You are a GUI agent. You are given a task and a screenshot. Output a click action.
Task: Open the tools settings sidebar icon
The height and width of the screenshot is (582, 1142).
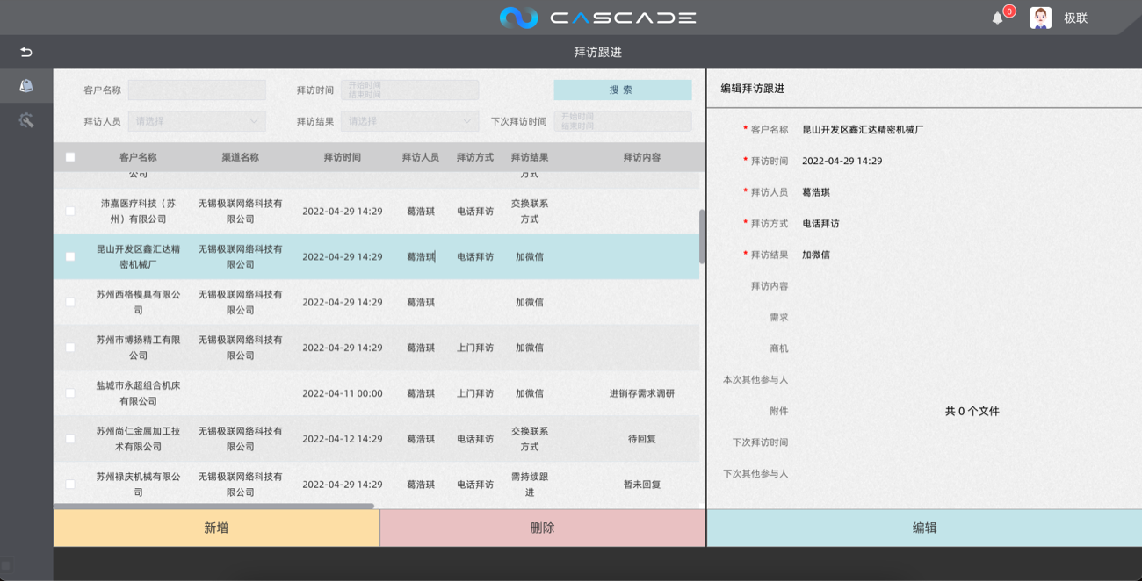coord(26,120)
